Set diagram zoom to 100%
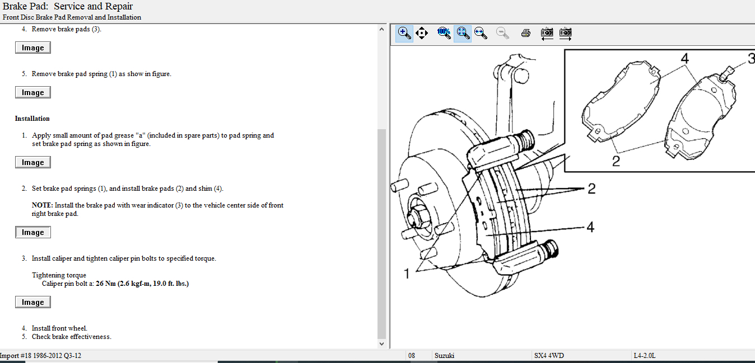Viewport: 755px width, 363px height. pyautogui.click(x=444, y=33)
